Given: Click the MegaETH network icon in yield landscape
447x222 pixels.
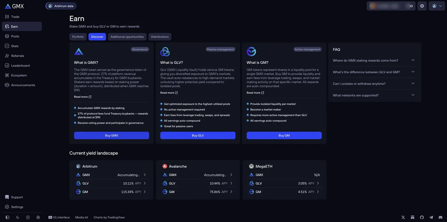Looking at the screenshot, I should tap(251, 166).
